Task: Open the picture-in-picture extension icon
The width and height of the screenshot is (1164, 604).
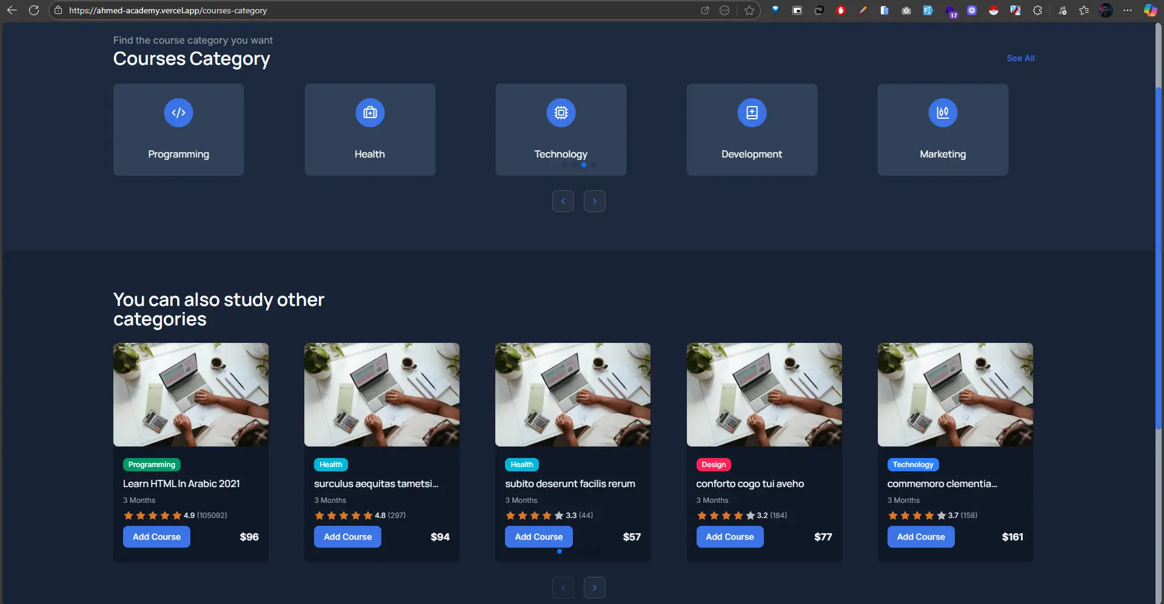Action: (x=797, y=10)
